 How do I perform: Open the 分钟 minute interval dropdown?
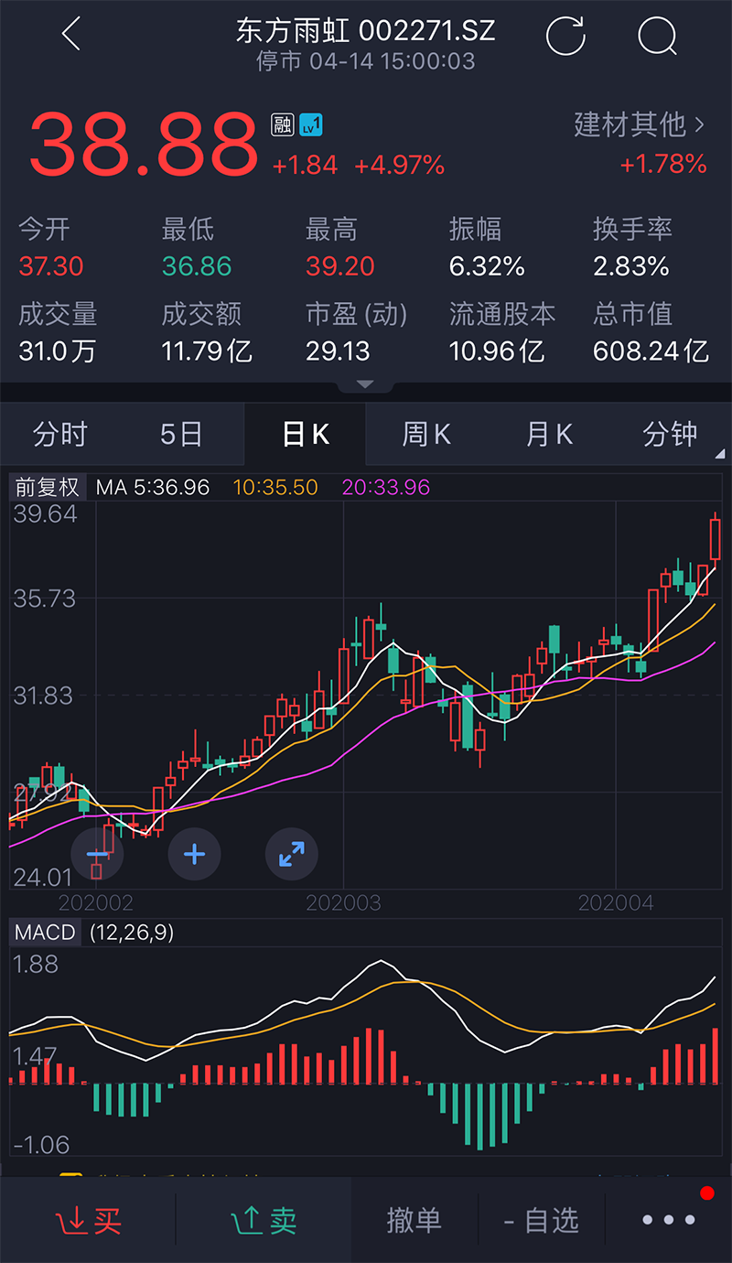(671, 434)
